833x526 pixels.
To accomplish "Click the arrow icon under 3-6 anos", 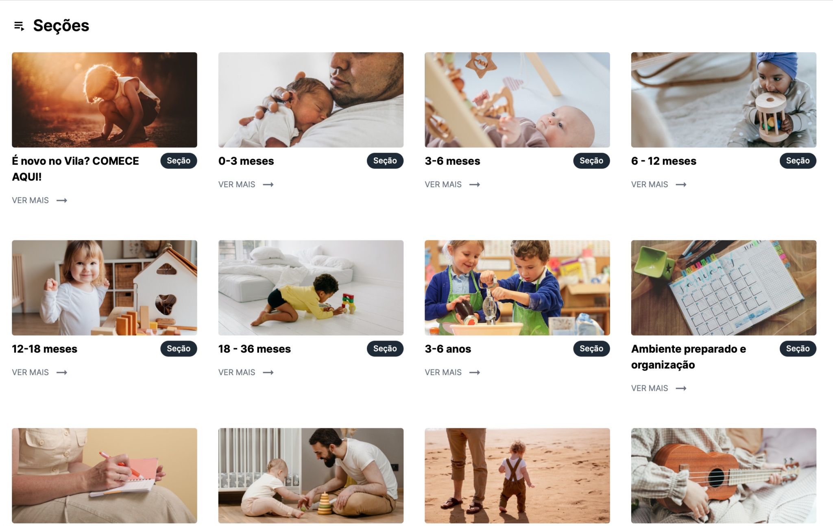I will pyautogui.click(x=475, y=373).
